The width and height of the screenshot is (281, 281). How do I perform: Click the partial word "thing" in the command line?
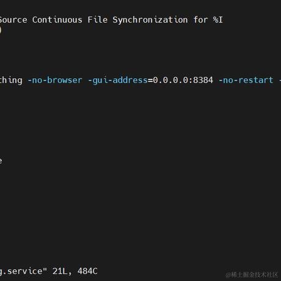pos(11,81)
